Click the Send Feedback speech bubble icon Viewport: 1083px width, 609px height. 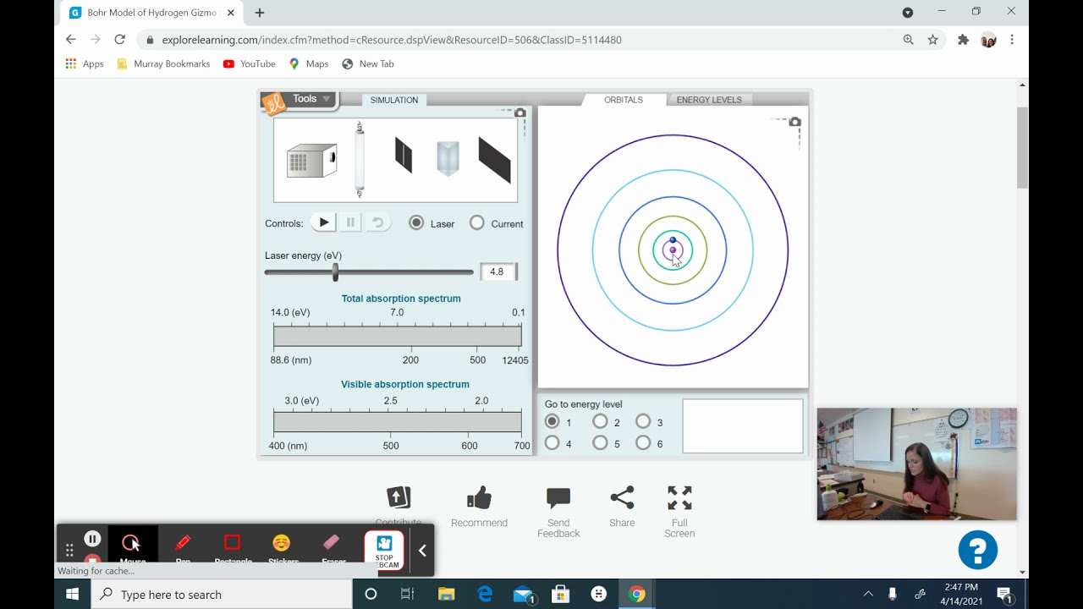(558, 498)
